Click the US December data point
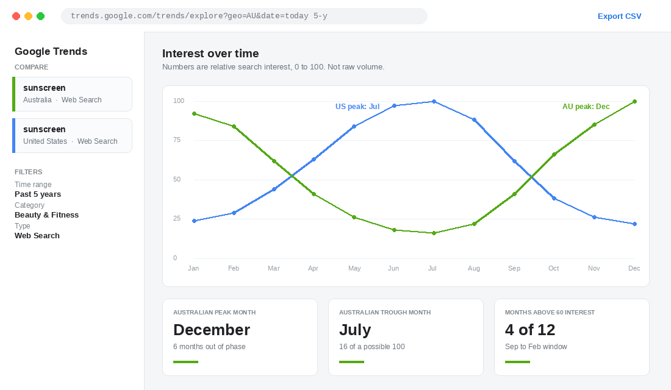This screenshot has width=671, height=390. [x=634, y=224]
